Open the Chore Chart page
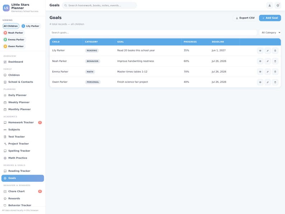285x214 pixels. coord(23,191)
